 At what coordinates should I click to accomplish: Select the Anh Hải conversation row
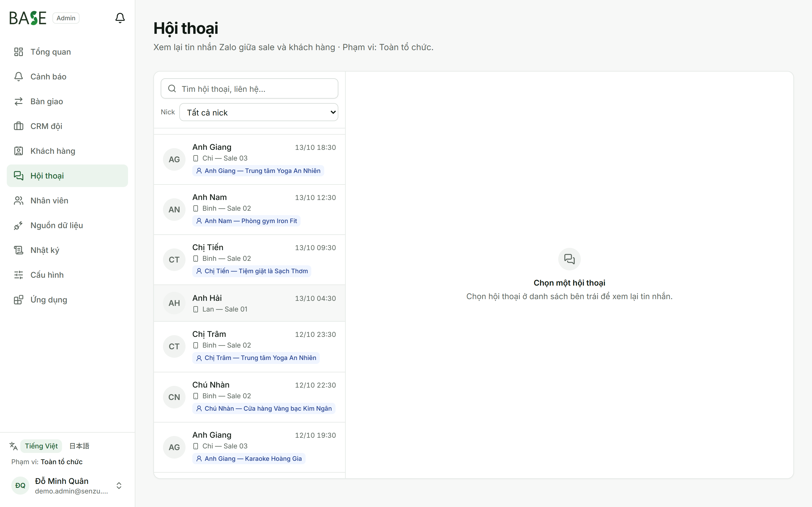[249, 303]
